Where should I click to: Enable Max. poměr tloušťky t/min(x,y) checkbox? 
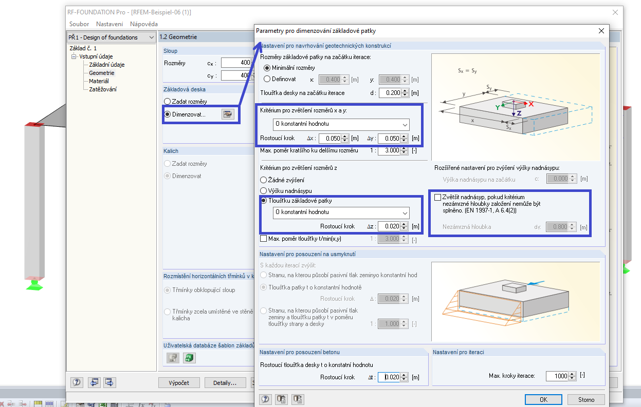[x=264, y=239]
